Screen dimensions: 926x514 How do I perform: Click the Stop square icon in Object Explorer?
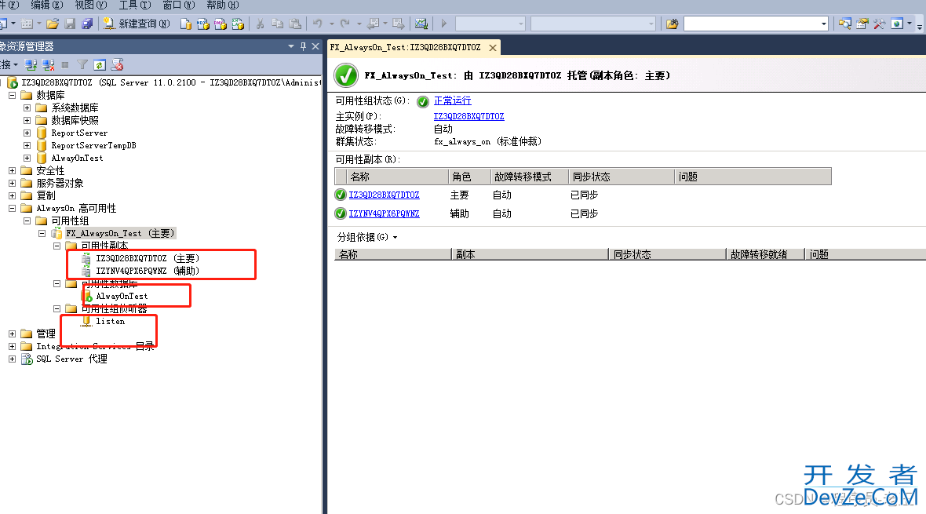point(65,65)
